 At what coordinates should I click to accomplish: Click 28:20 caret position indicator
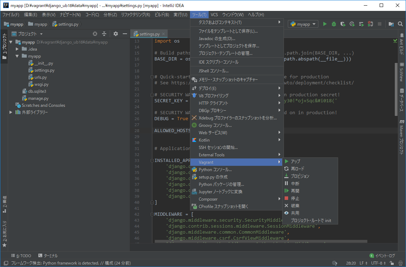351,263
